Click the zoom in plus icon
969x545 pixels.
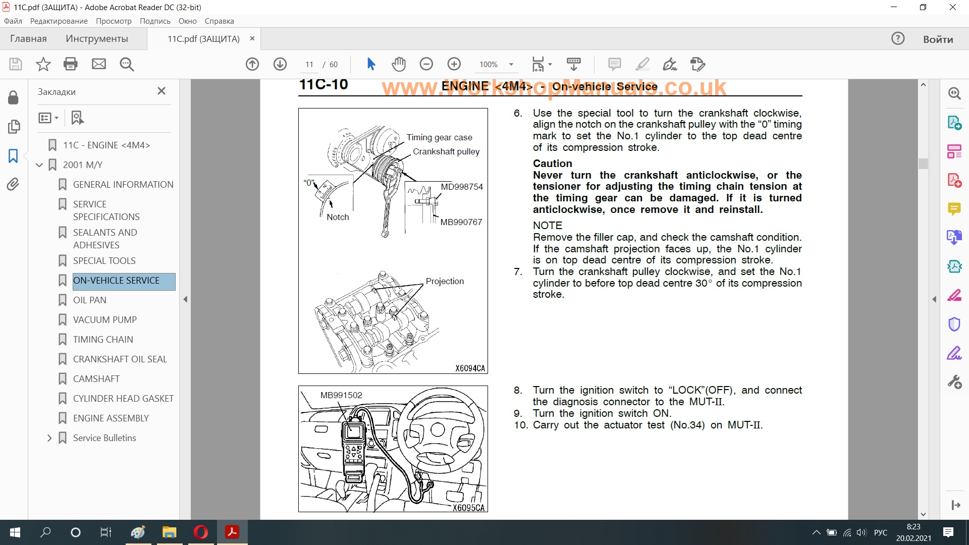454,64
